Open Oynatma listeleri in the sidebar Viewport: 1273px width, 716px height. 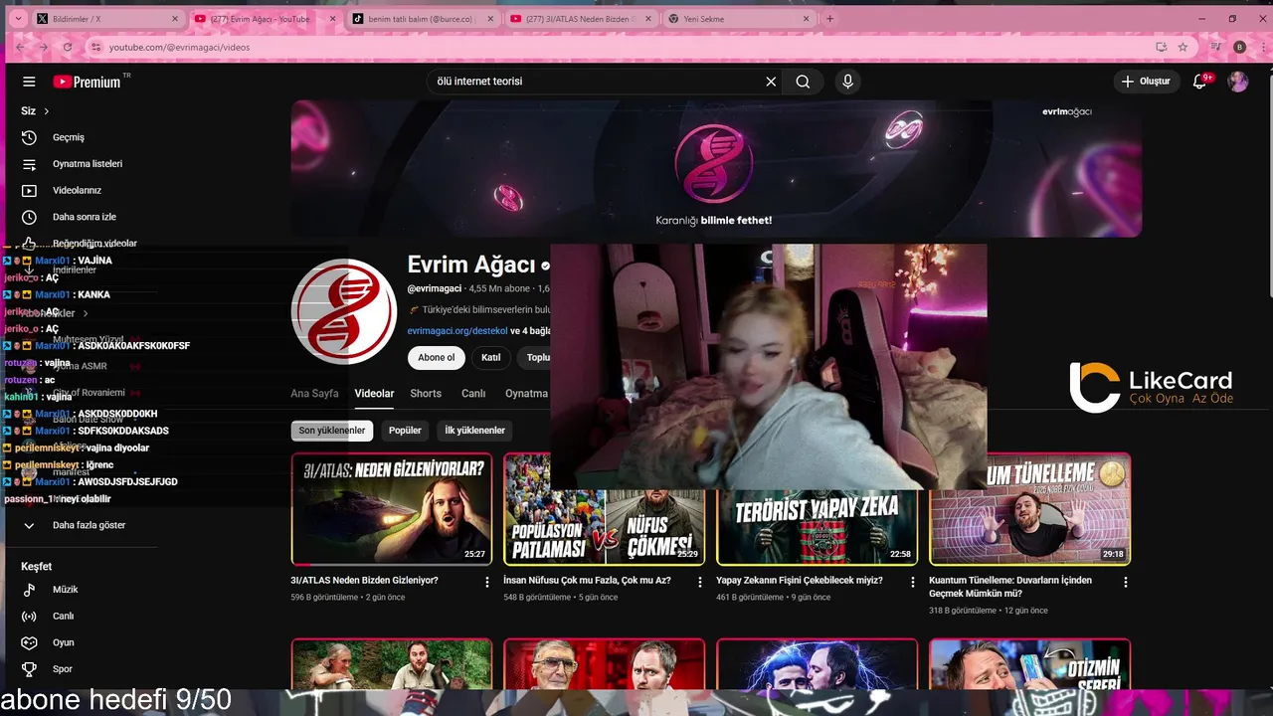click(88, 164)
